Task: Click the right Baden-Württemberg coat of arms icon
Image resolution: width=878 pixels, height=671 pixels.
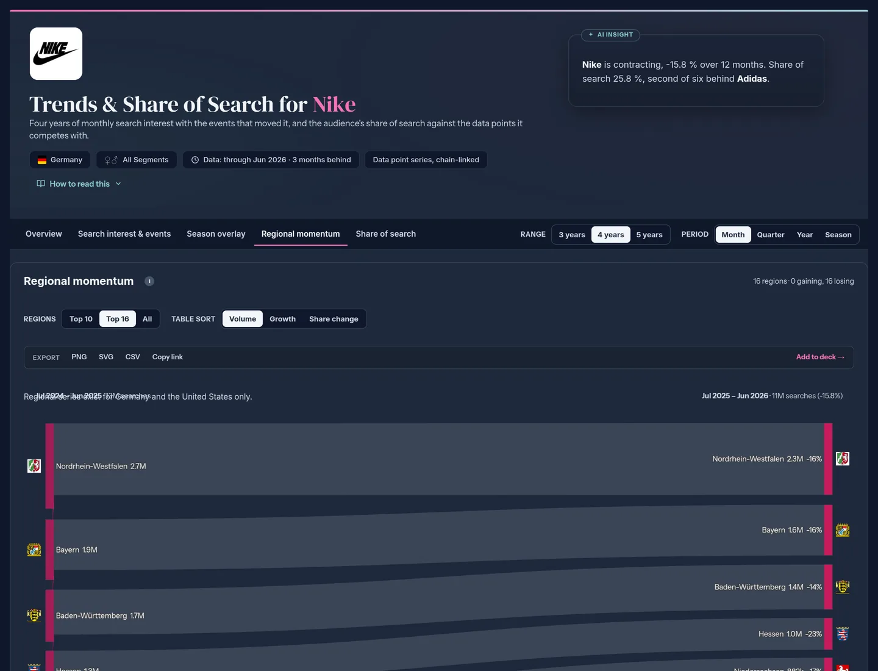Action: pos(843,587)
